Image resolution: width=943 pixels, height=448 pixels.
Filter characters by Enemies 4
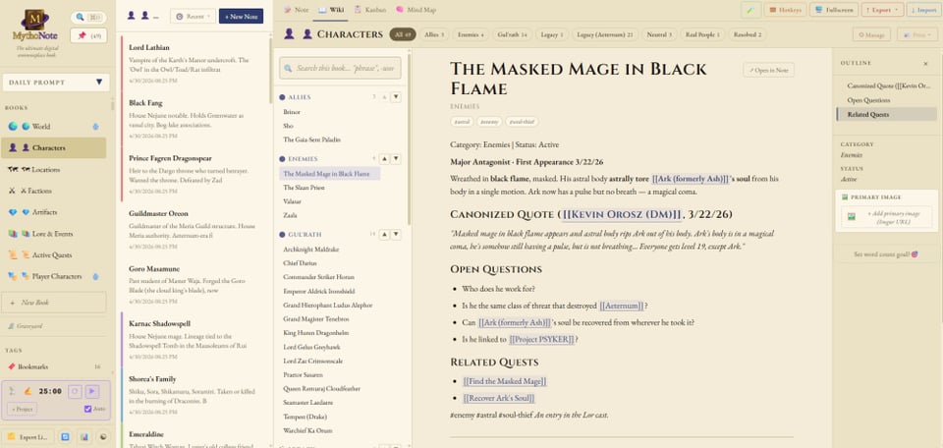[x=471, y=35]
